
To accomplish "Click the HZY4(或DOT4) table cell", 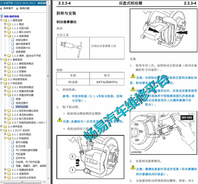I will 107,82.
